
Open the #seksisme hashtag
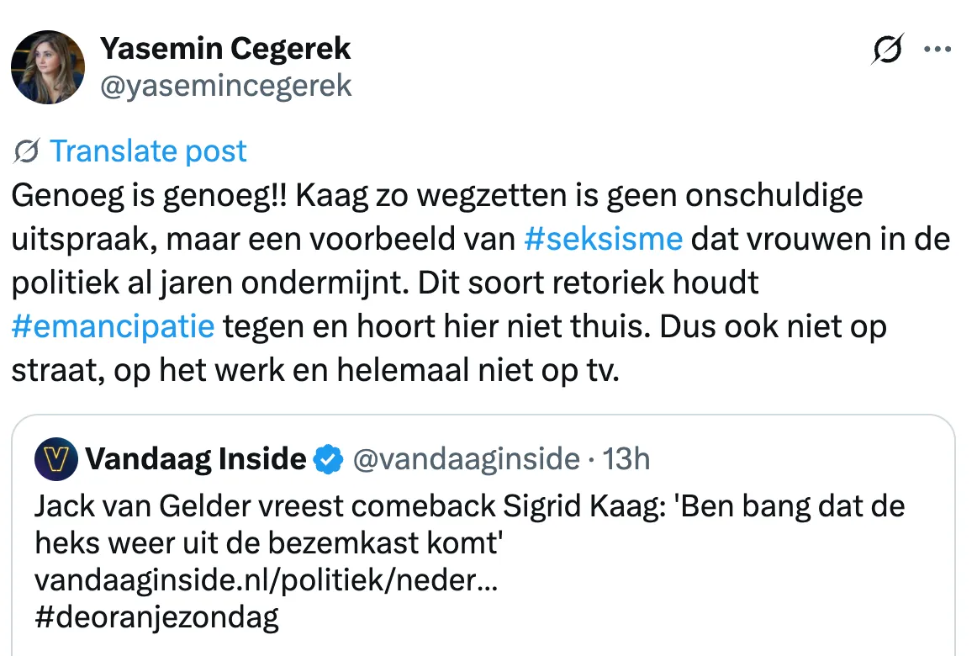pos(602,239)
